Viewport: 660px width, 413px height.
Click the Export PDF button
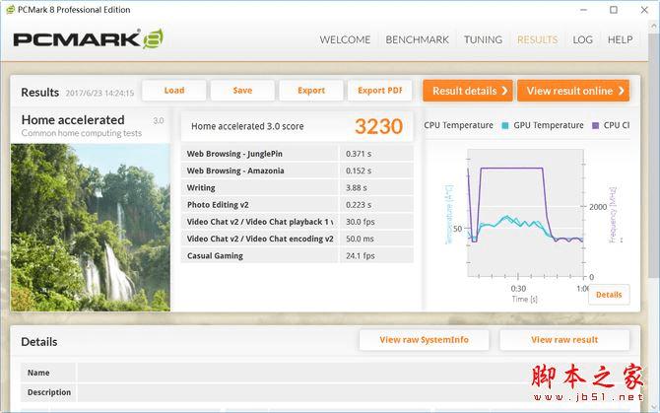click(x=379, y=91)
